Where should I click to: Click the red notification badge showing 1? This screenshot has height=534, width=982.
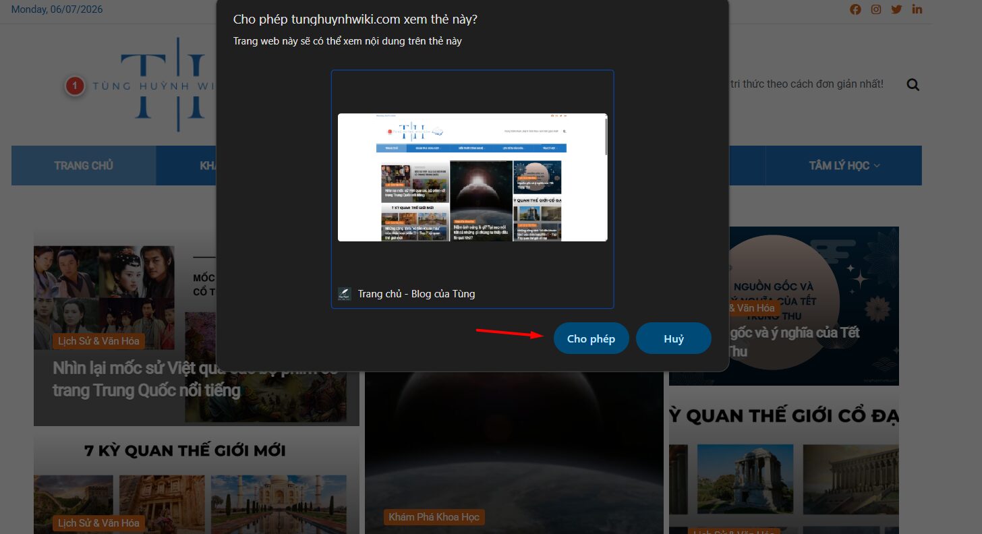pyautogui.click(x=75, y=86)
